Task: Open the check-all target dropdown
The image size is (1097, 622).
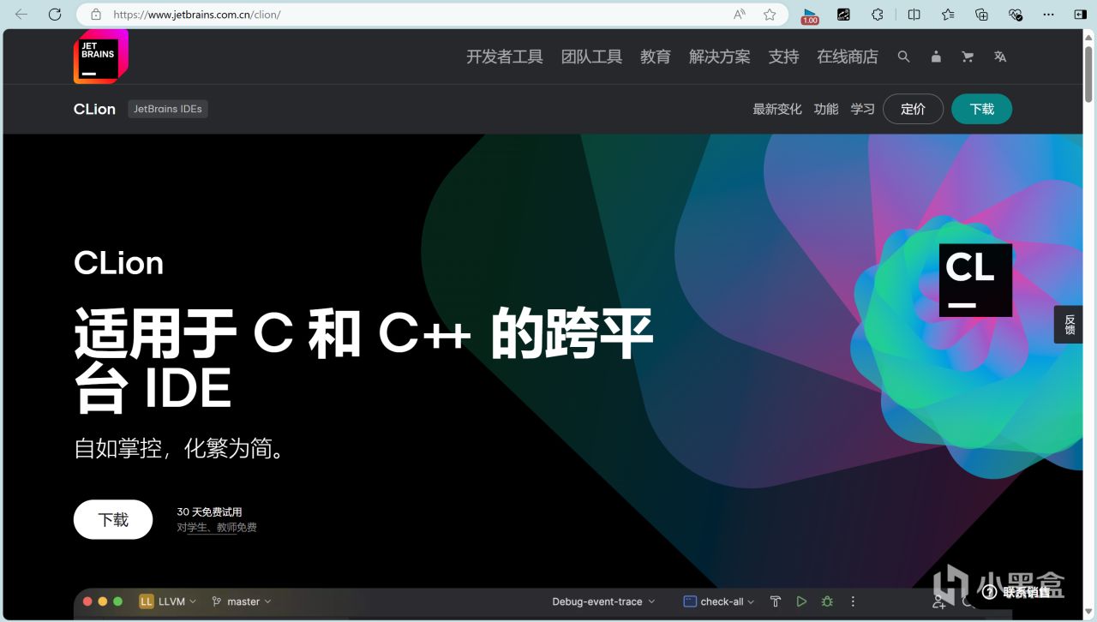Action: (x=719, y=601)
